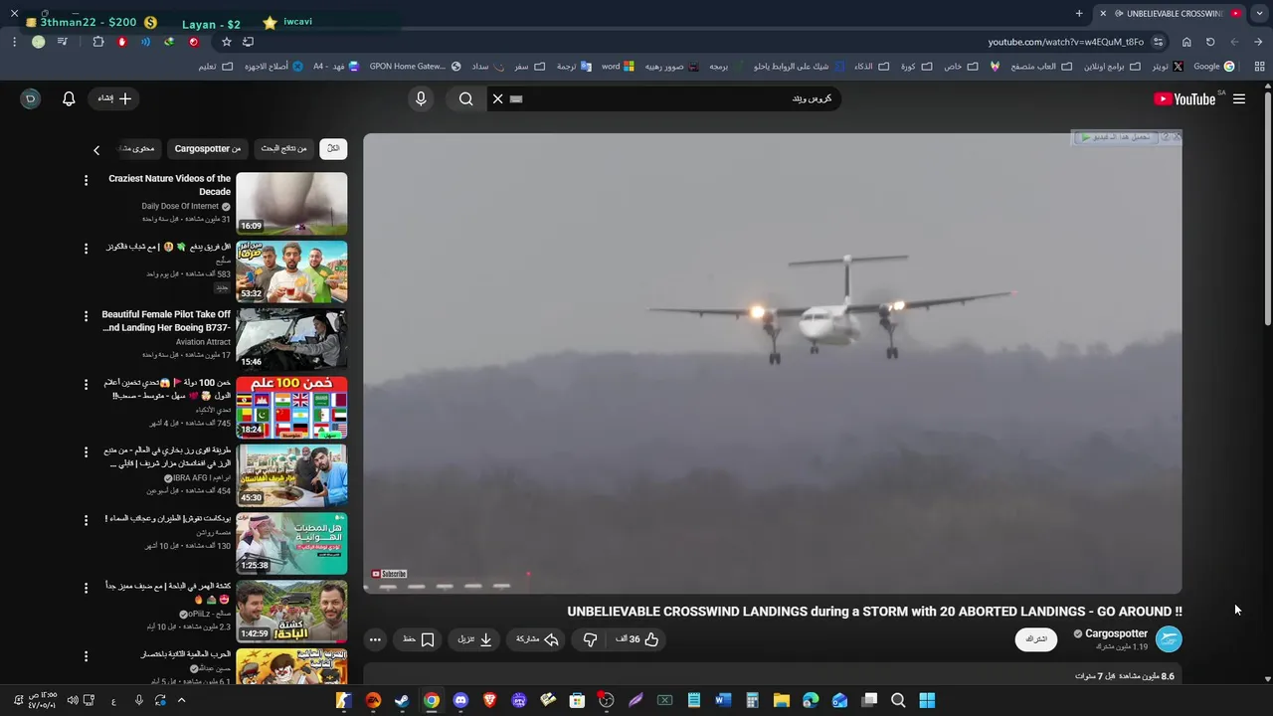Image resolution: width=1273 pixels, height=716 pixels.
Task: Open Beautiful Female Pilot video thumbnail
Action: tap(291, 339)
